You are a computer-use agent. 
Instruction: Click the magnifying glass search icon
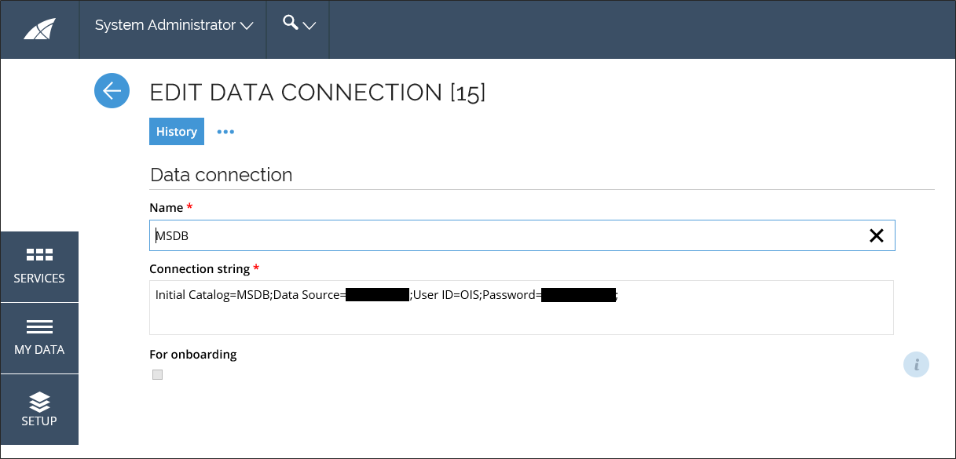pos(290,24)
